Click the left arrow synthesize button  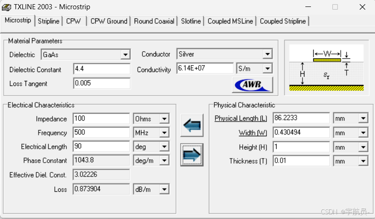192,125
